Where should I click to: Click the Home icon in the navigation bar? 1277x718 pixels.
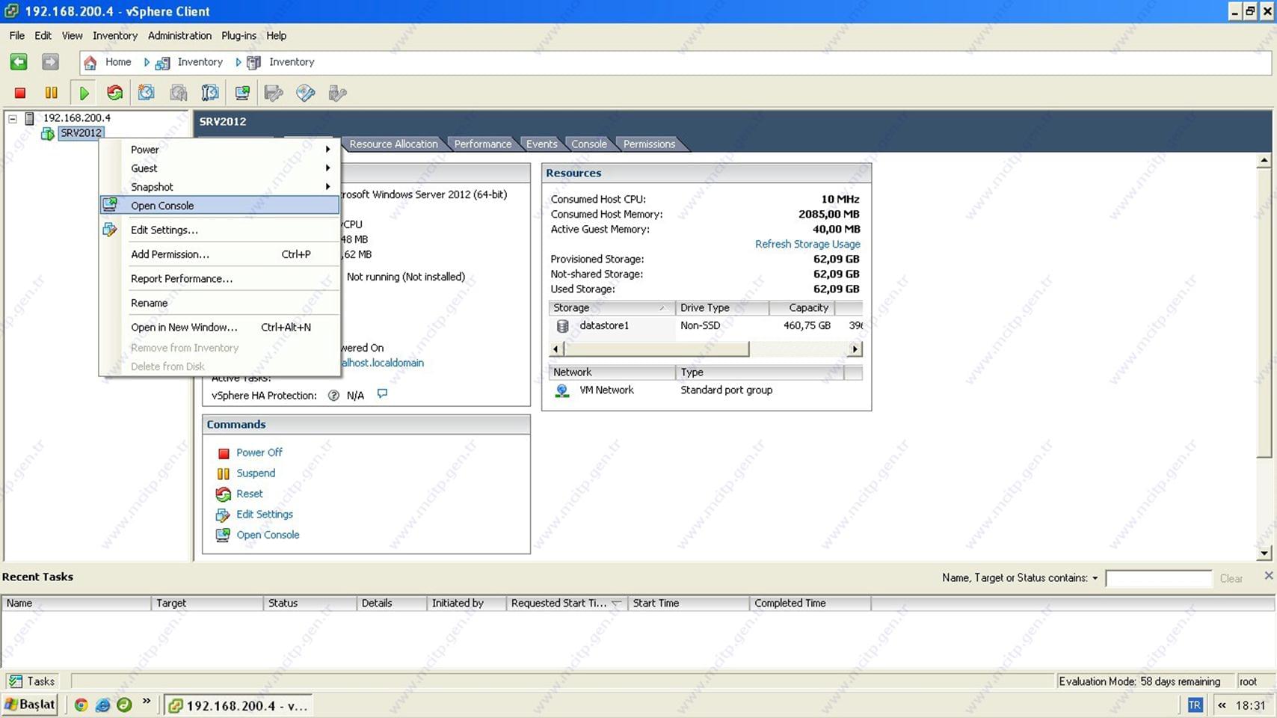[90, 62]
